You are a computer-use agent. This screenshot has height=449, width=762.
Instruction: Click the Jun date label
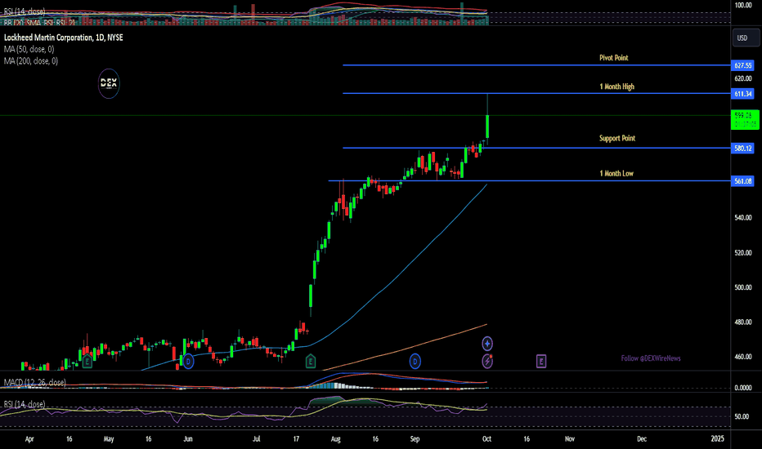[188, 439]
